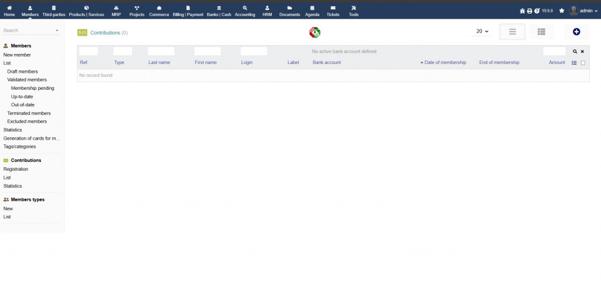This screenshot has width=601, height=294.
Task: Open Out-of-date members list
Action: coord(23,104)
